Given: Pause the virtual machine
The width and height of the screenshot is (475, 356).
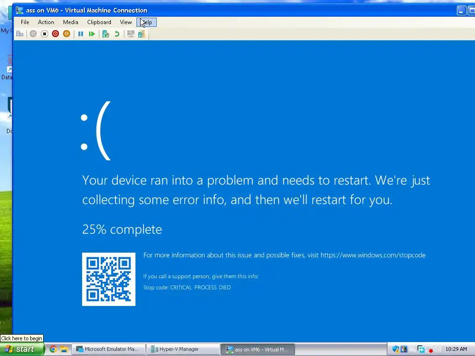Looking at the screenshot, I should pos(81,34).
